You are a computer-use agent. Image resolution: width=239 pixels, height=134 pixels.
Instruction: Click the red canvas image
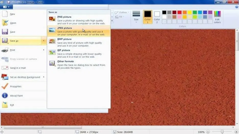pyautogui.click(x=173, y=77)
